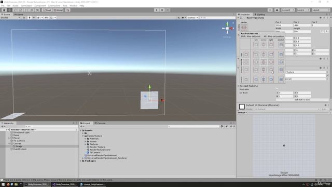Expand the Packages folder in Project

(x=81, y=161)
